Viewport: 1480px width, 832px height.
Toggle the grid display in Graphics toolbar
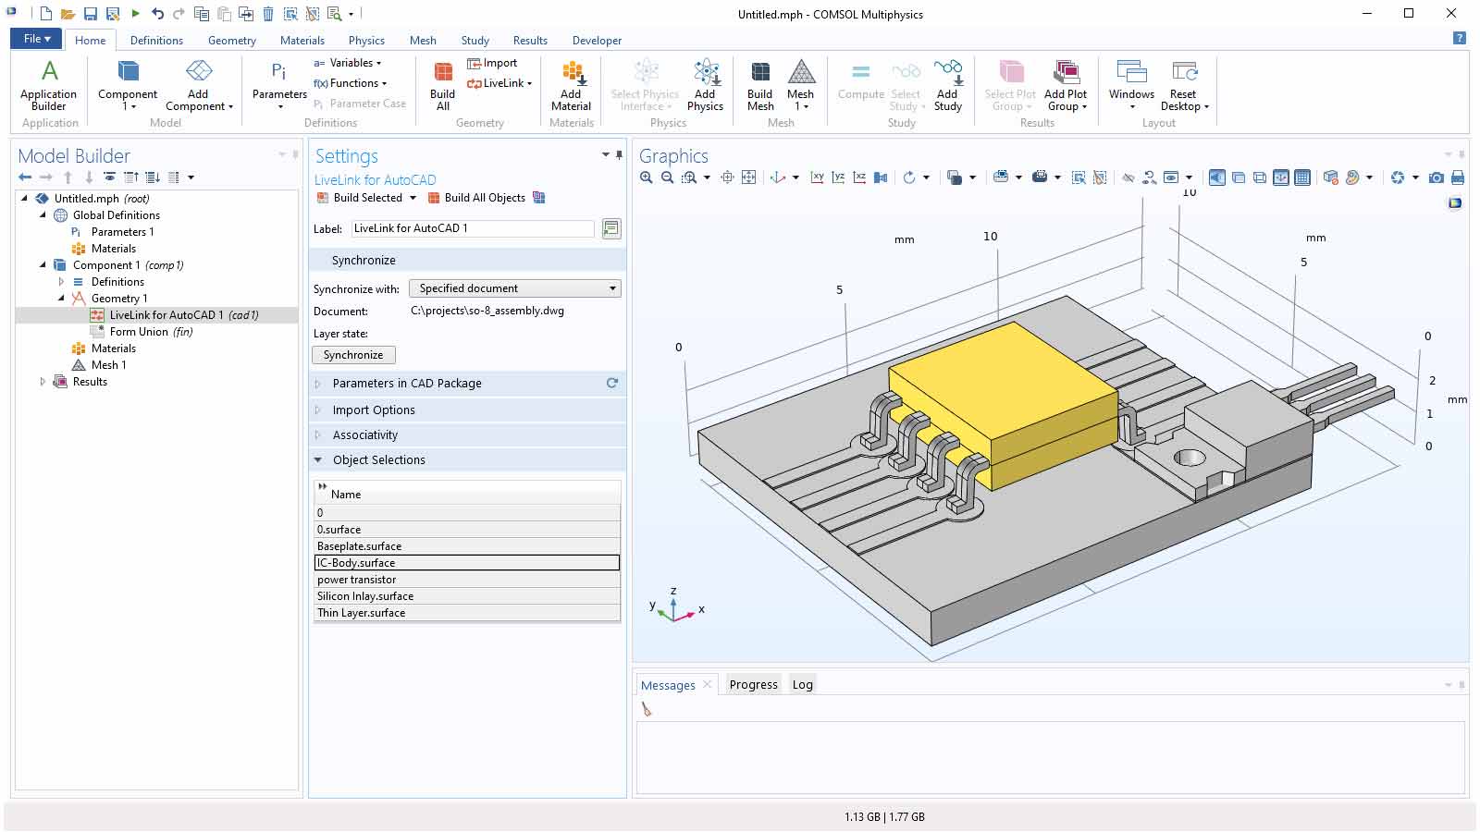(x=1302, y=177)
